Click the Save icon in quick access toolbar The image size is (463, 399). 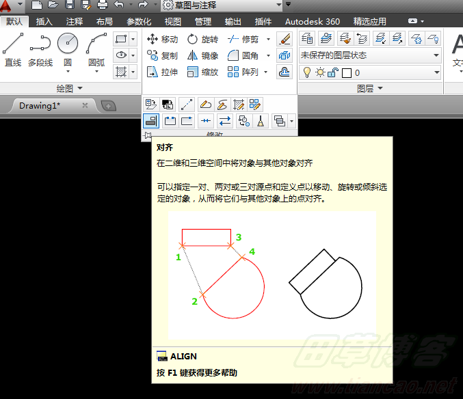70,4
